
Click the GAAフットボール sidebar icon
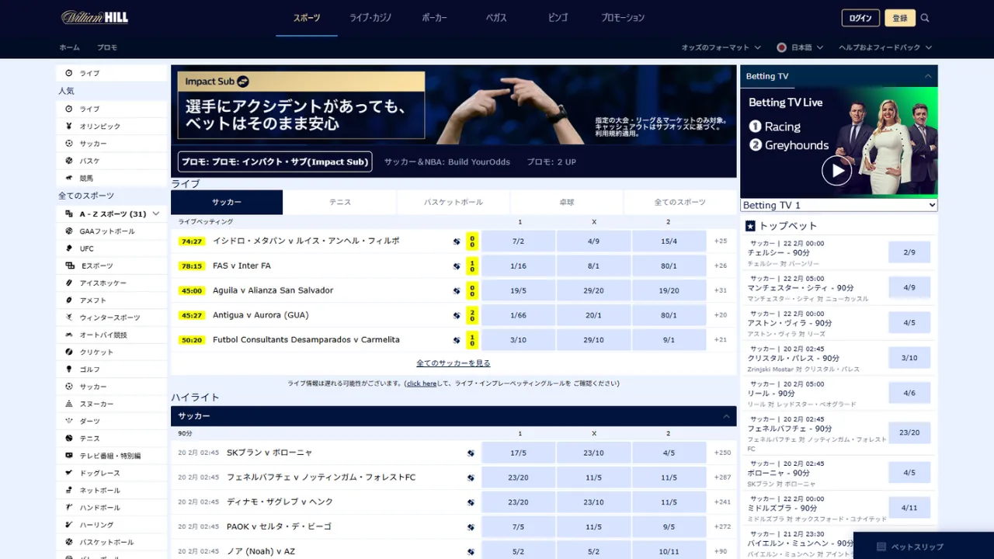[69, 231]
